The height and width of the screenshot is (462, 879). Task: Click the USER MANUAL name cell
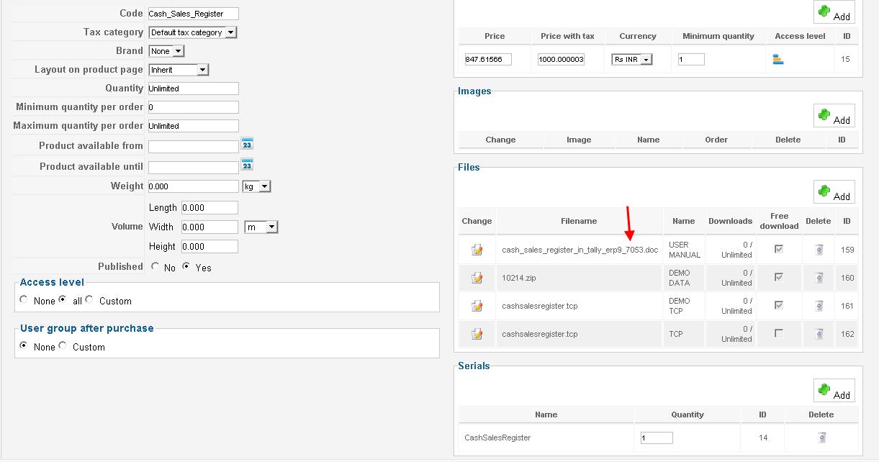pyautogui.click(x=684, y=250)
